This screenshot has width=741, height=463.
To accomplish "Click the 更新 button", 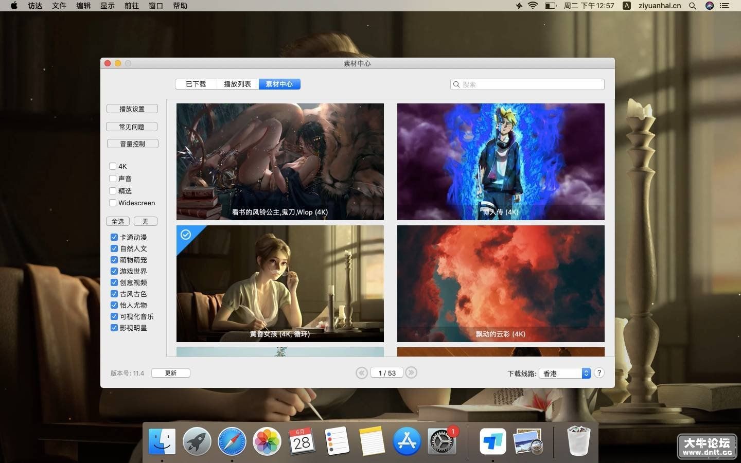I will tap(171, 373).
